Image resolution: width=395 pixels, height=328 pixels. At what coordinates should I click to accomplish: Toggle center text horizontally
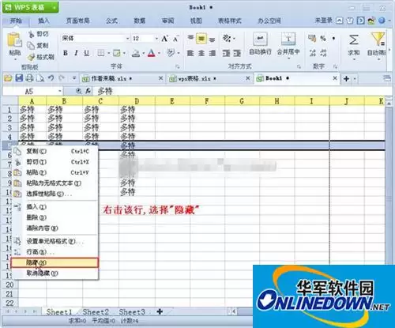201,53
